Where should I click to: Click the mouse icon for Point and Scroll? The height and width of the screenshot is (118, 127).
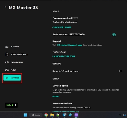click(x=7, y=55)
